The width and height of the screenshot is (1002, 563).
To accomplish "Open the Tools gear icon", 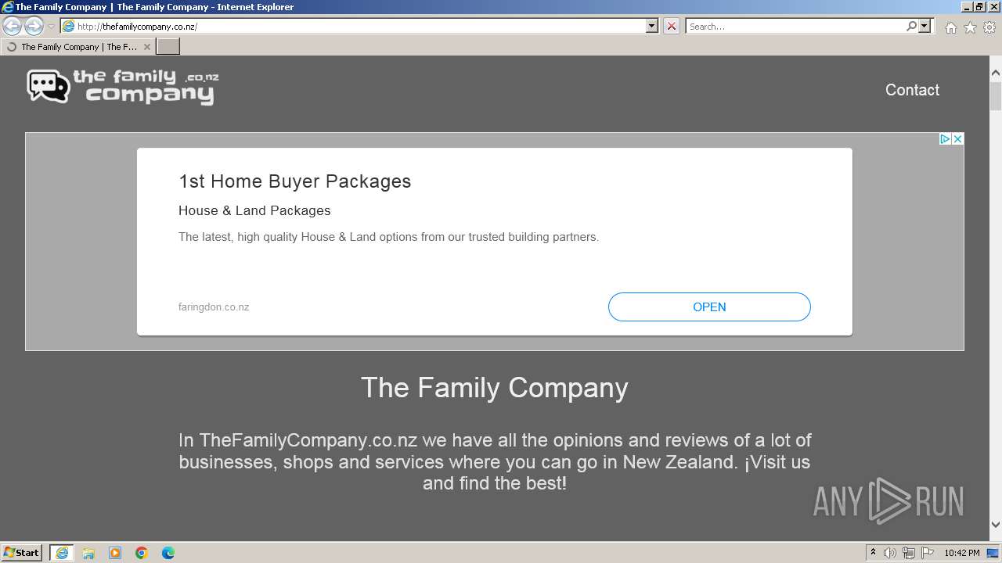I will coord(989,27).
